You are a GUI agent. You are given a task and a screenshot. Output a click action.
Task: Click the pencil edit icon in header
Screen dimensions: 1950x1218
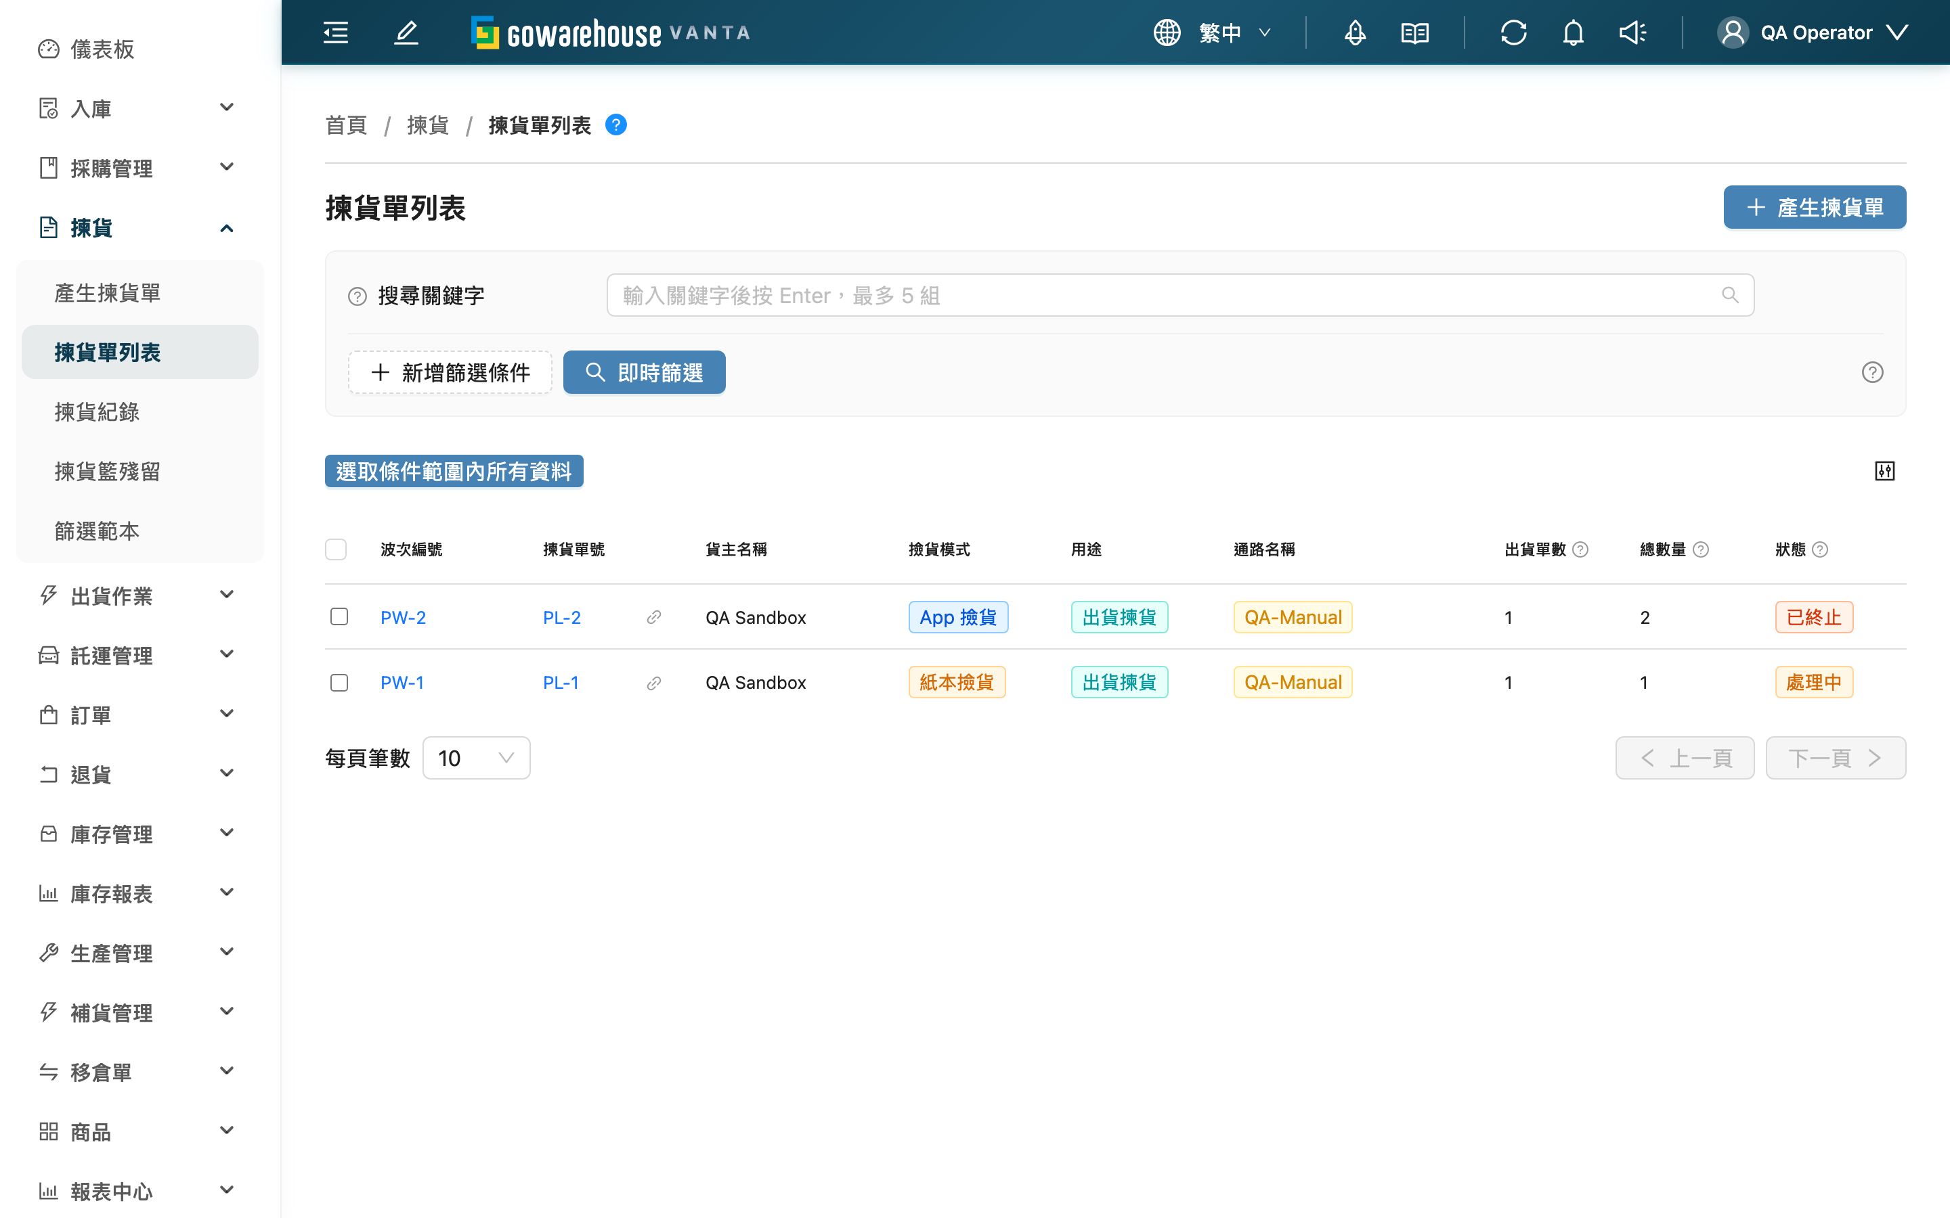pos(406,33)
